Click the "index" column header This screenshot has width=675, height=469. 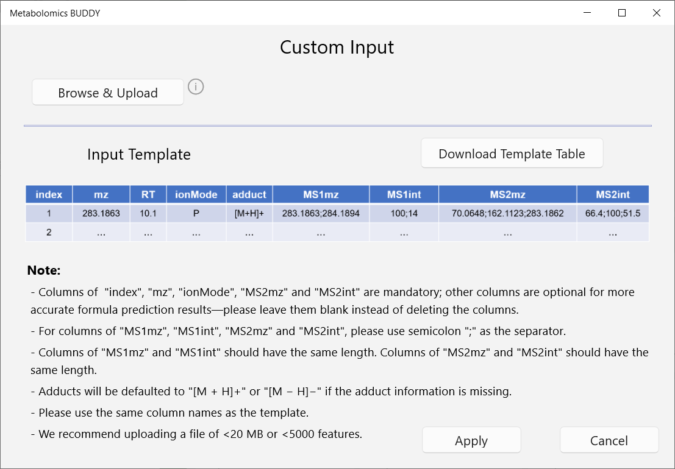tap(49, 194)
